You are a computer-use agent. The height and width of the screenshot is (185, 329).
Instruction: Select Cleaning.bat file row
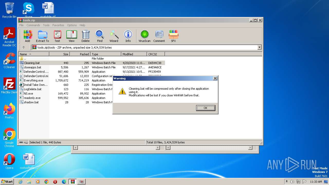pyautogui.click(x=92, y=63)
